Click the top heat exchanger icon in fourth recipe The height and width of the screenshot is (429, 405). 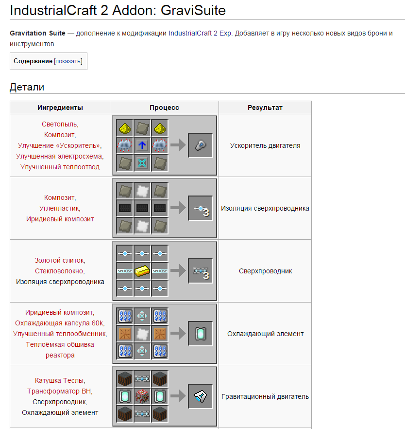click(142, 316)
